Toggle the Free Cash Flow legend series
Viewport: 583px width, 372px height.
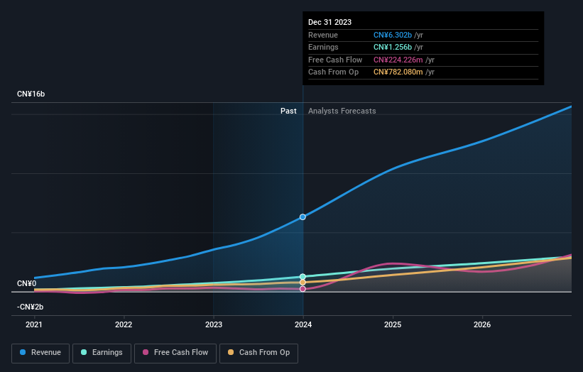pyautogui.click(x=175, y=353)
